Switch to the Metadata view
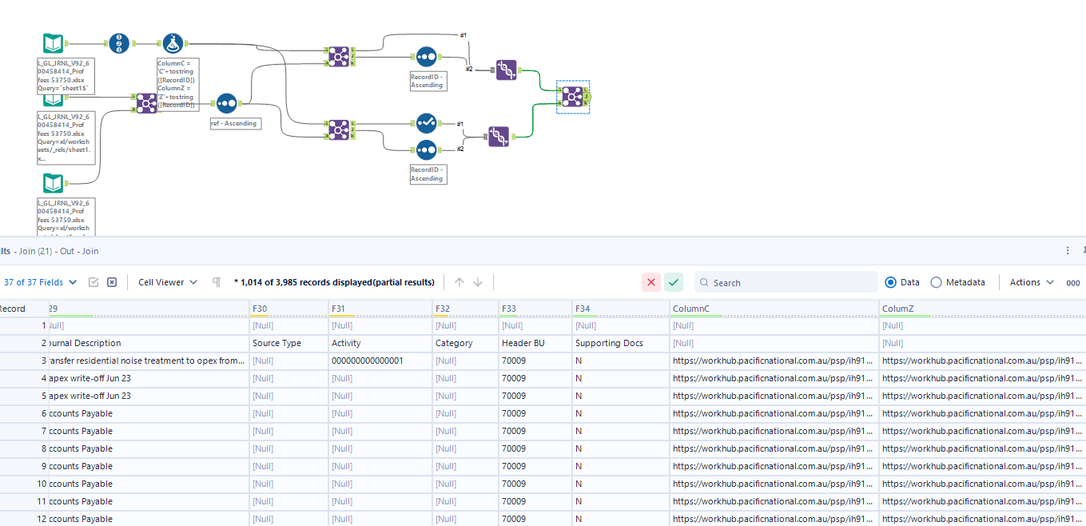Viewport: 1086px width, 526px height. coord(936,282)
